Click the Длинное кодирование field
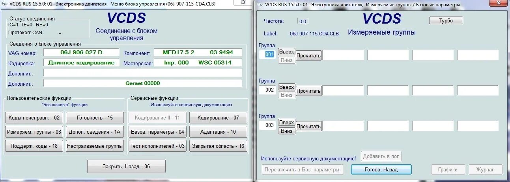This screenshot has height=182, width=510. (81, 63)
